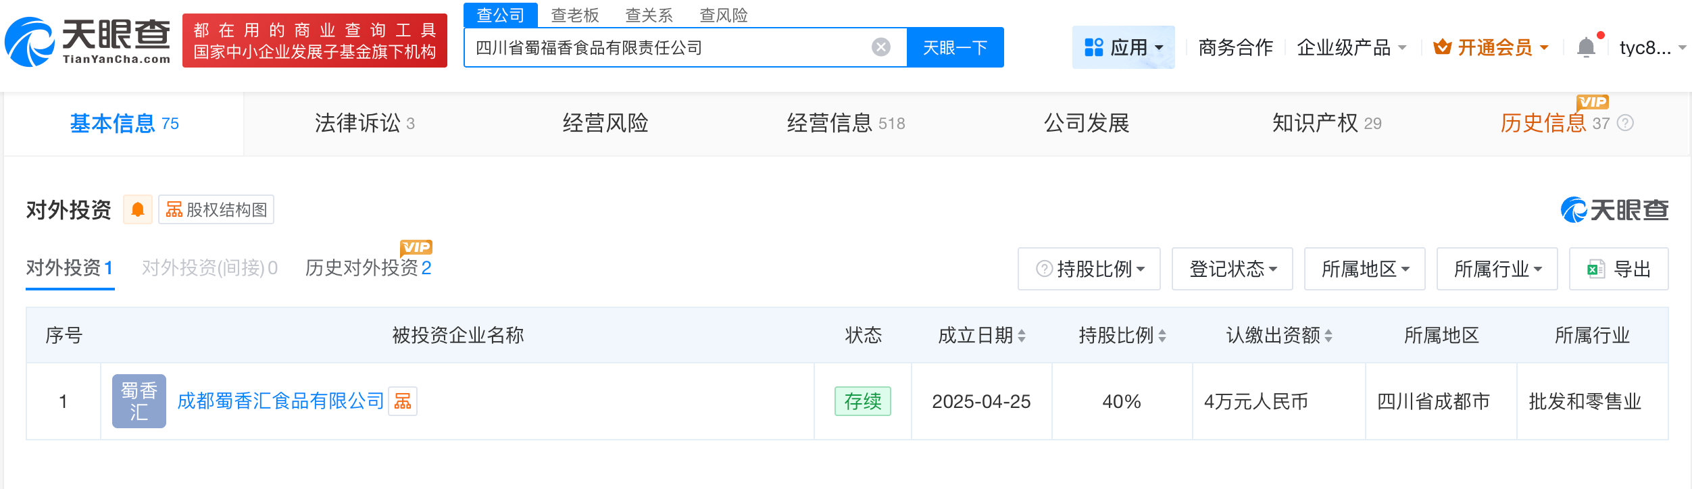Click the 存续 status tag
The image size is (1692, 489).
tap(863, 401)
